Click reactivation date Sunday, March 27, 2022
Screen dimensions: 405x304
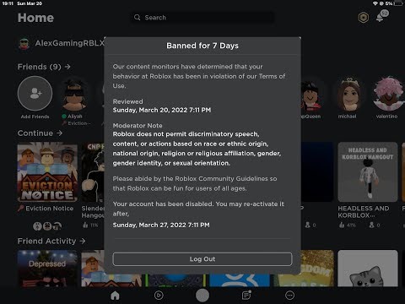click(x=161, y=225)
